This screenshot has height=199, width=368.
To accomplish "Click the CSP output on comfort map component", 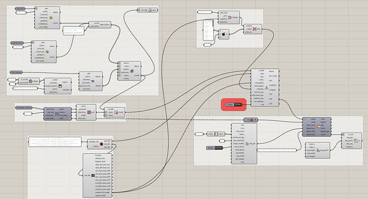I will [x=270, y=104].
